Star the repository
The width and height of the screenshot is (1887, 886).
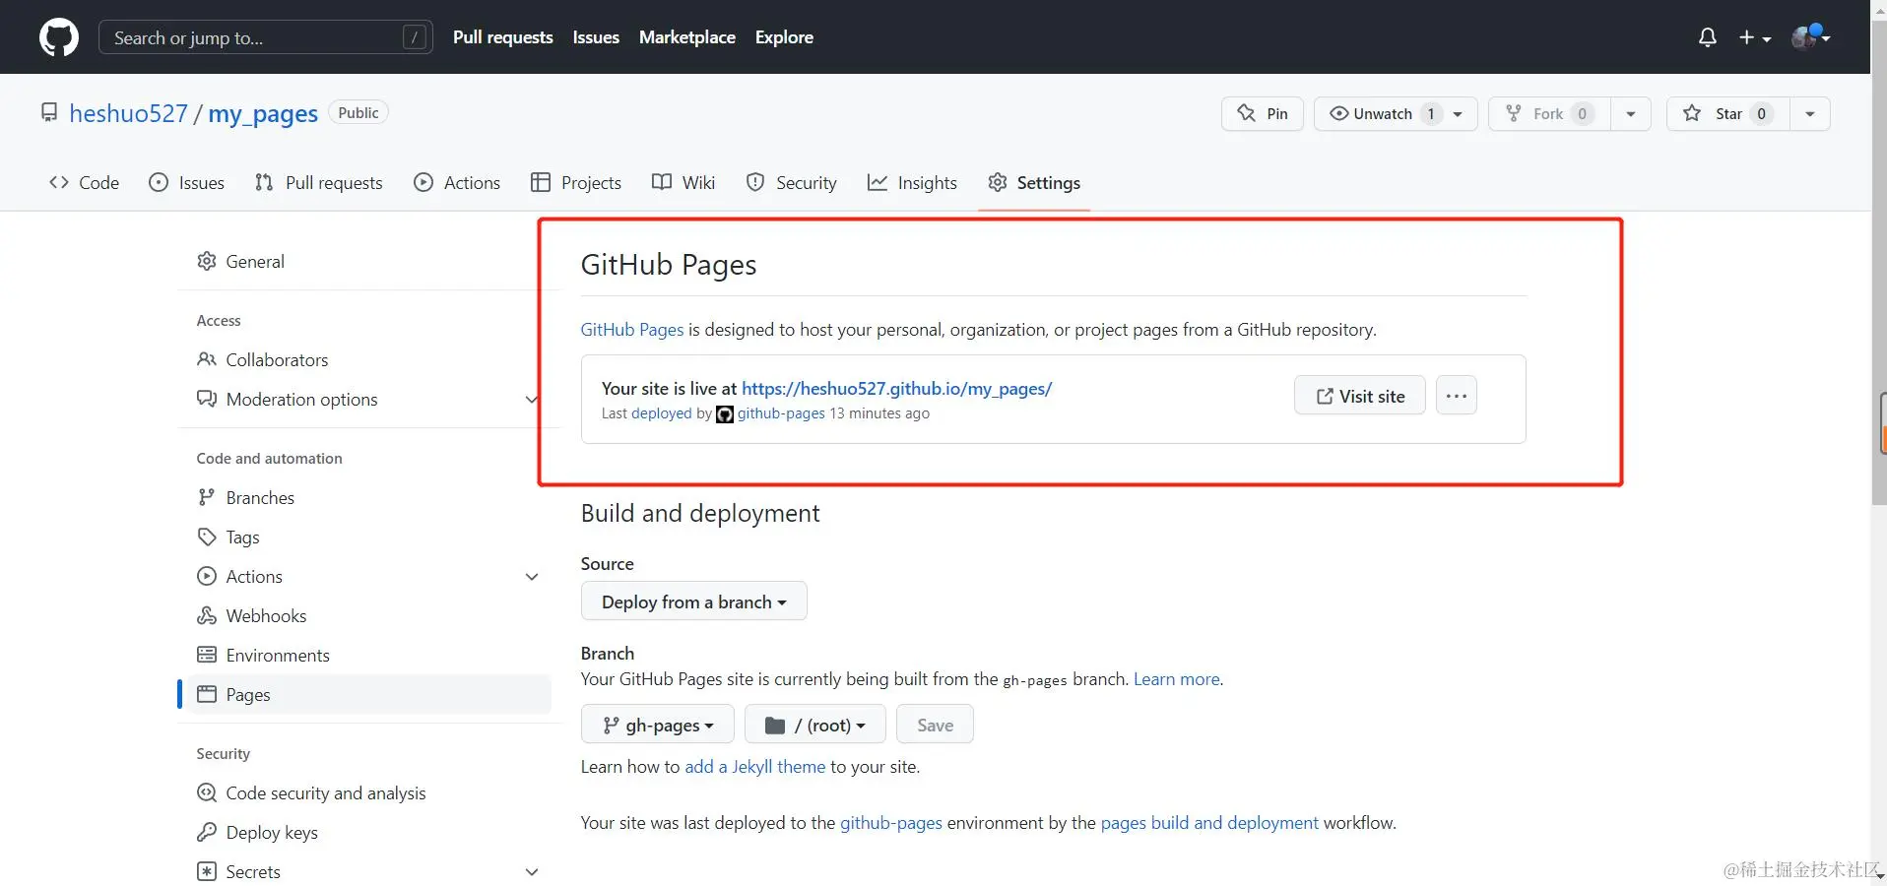tap(1727, 114)
